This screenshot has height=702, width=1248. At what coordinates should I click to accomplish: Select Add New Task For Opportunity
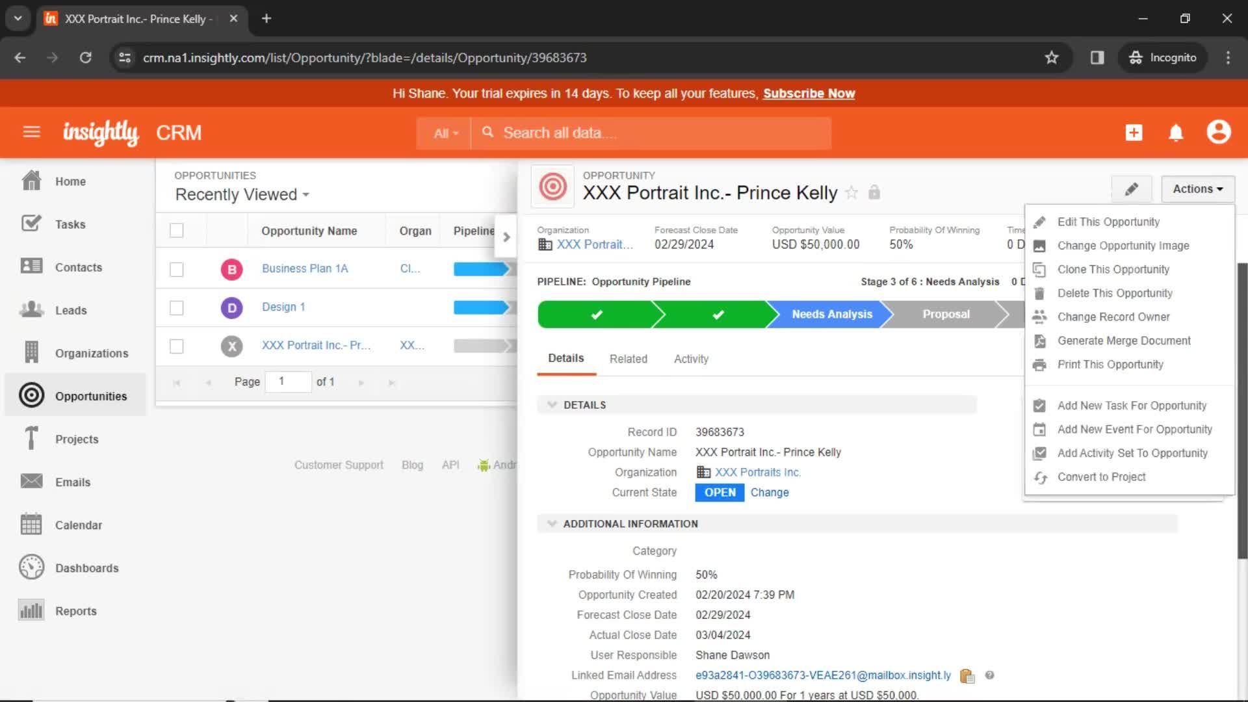pyautogui.click(x=1132, y=406)
